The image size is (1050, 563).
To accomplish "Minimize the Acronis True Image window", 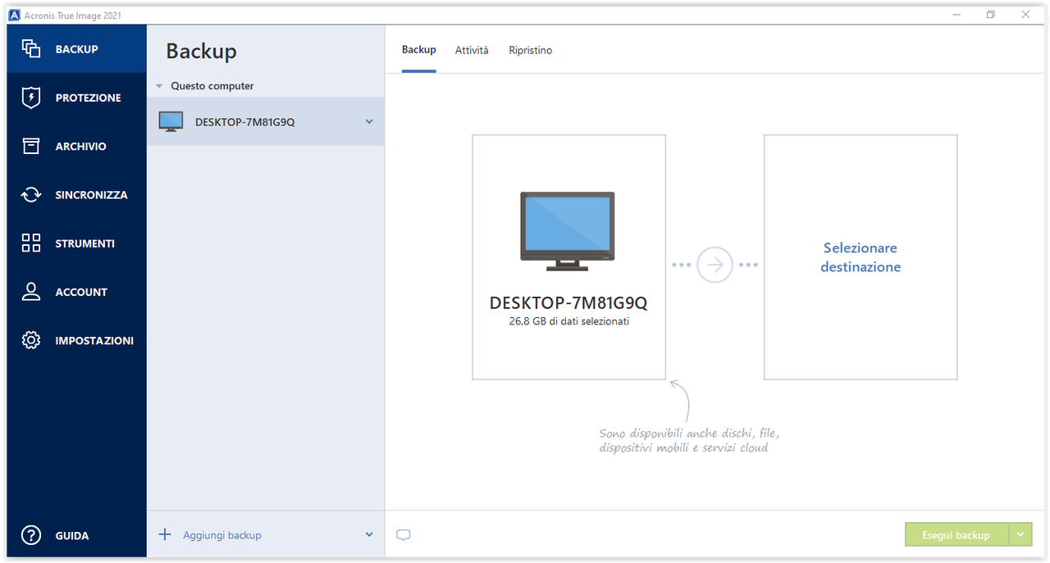I will click(956, 15).
